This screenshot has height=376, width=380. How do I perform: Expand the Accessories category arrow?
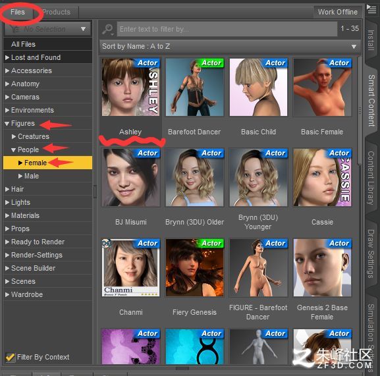[x=7, y=70]
